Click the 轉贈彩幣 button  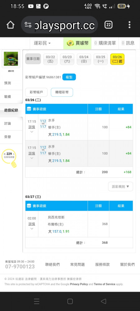[62, 92]
